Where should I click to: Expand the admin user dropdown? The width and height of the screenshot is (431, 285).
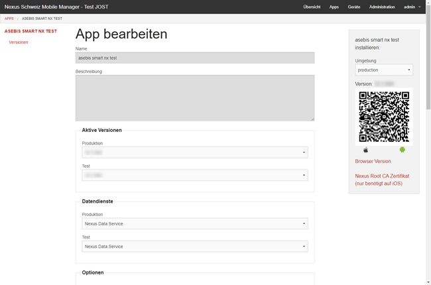pyautogui.click(x=412, y=7)
